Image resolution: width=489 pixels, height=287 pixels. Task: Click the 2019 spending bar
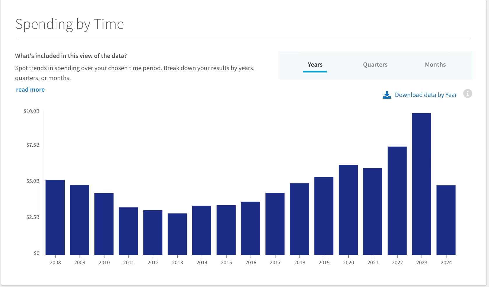click(324, 216)
